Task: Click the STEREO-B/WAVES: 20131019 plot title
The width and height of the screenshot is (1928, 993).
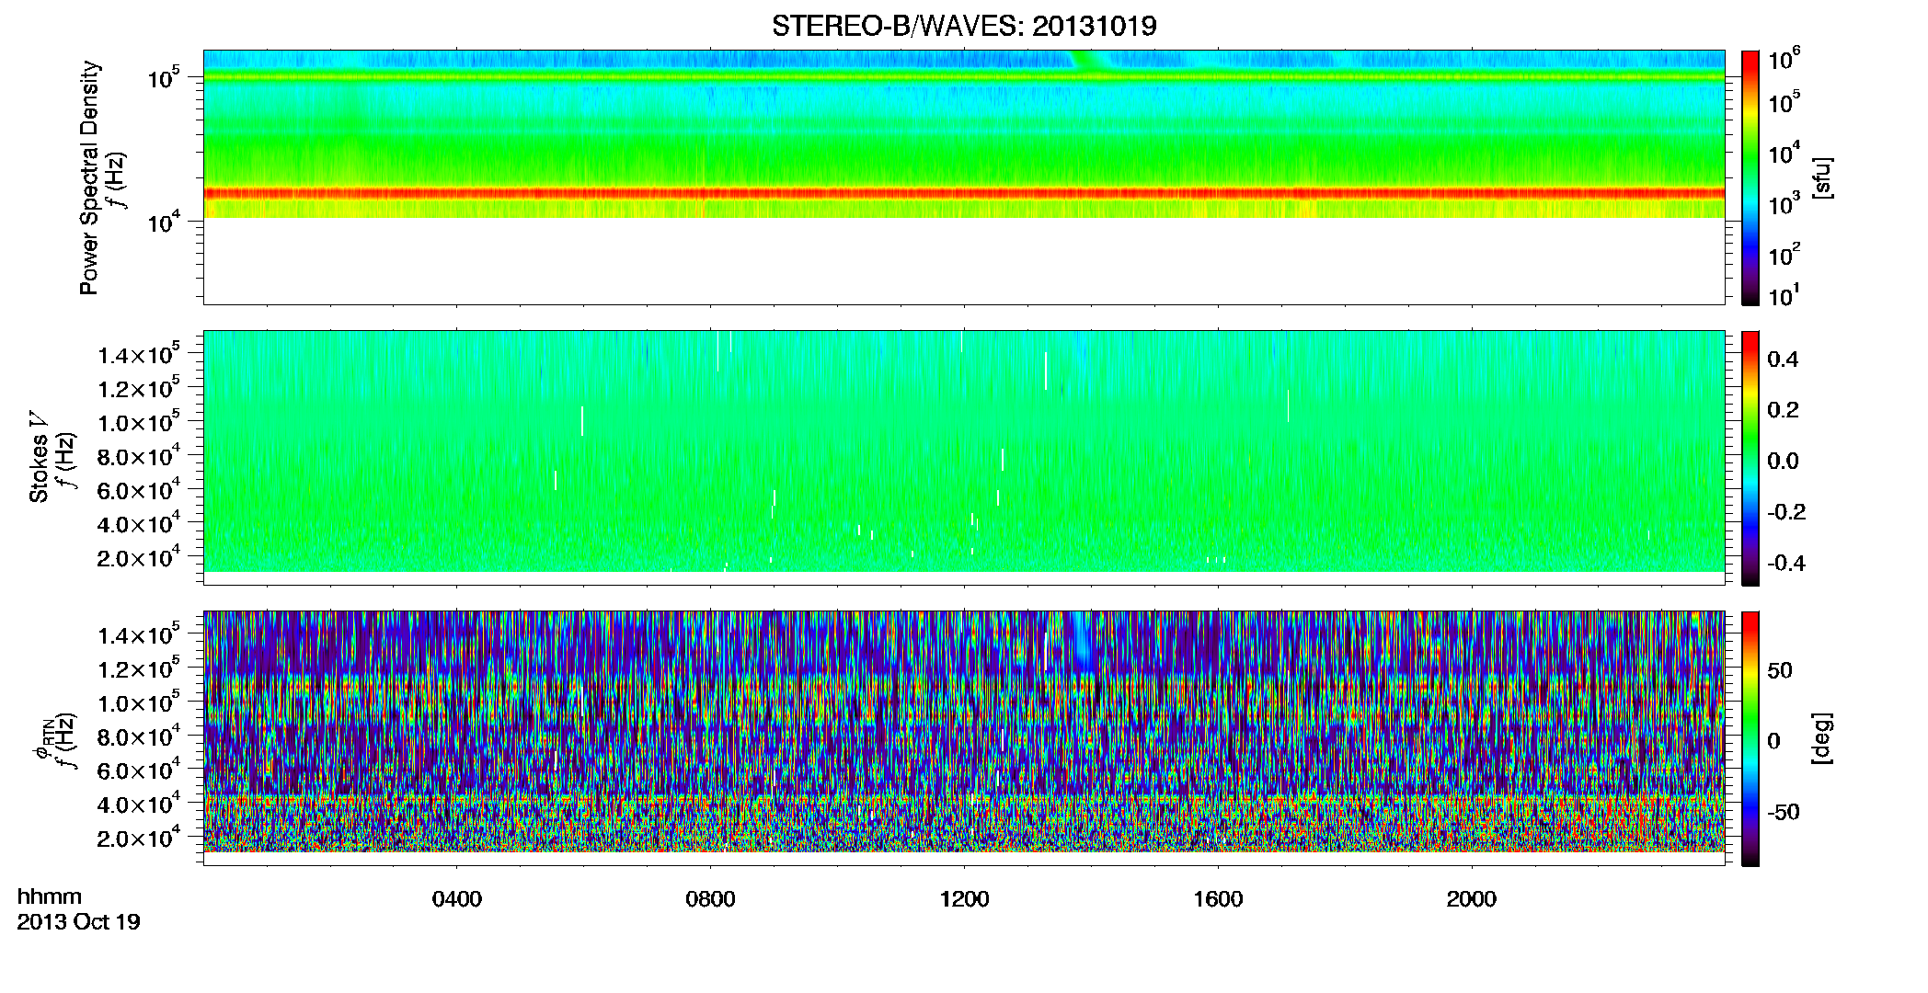Action: click(x=964, y=26)
